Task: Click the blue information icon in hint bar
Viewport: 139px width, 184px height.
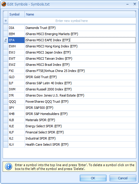Action: click(8, 166)
